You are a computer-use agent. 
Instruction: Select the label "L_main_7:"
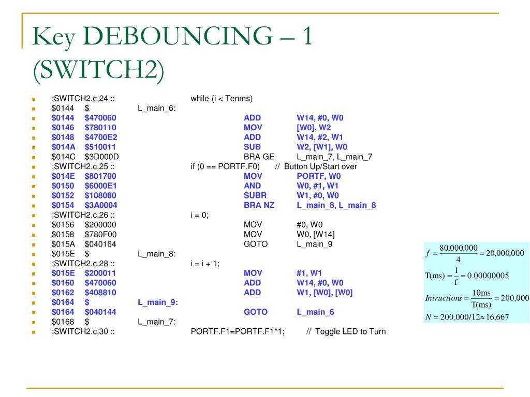[156, 322]
